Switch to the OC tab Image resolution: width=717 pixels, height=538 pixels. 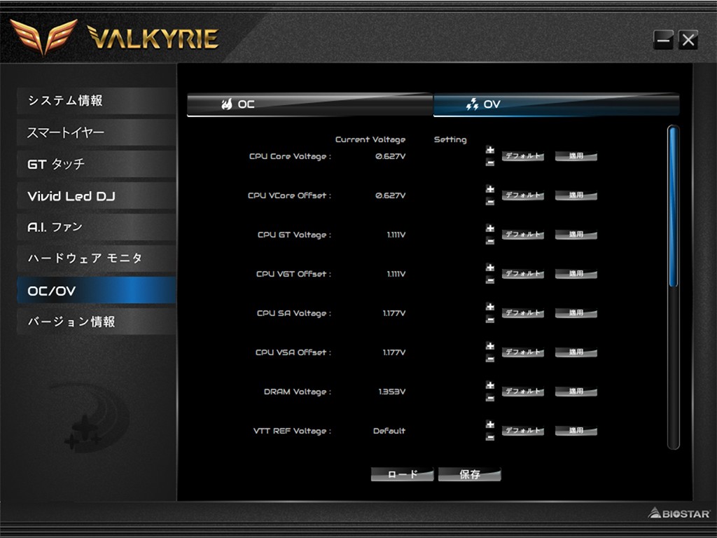click(310, 104)
